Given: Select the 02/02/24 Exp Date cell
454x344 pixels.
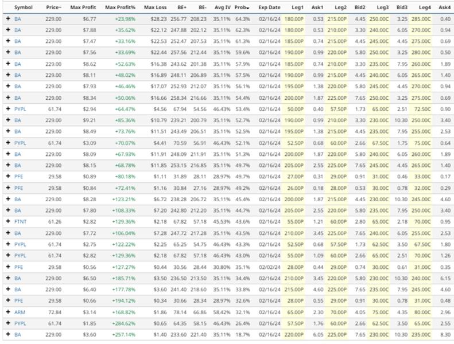Looking at the screenshot, I should [x=270, y=267].
